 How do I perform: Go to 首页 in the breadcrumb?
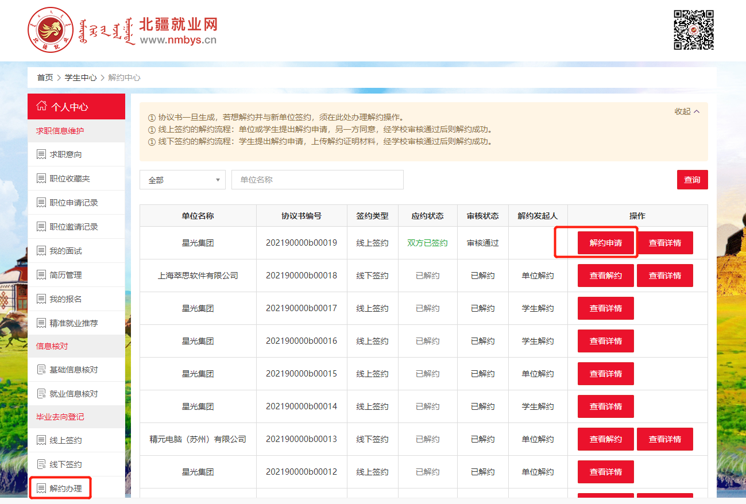point(45,77)
